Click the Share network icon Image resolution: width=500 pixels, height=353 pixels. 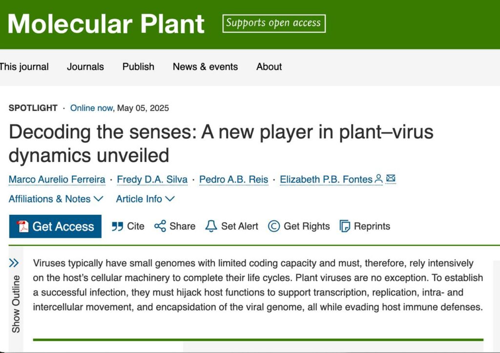(160, 226)
